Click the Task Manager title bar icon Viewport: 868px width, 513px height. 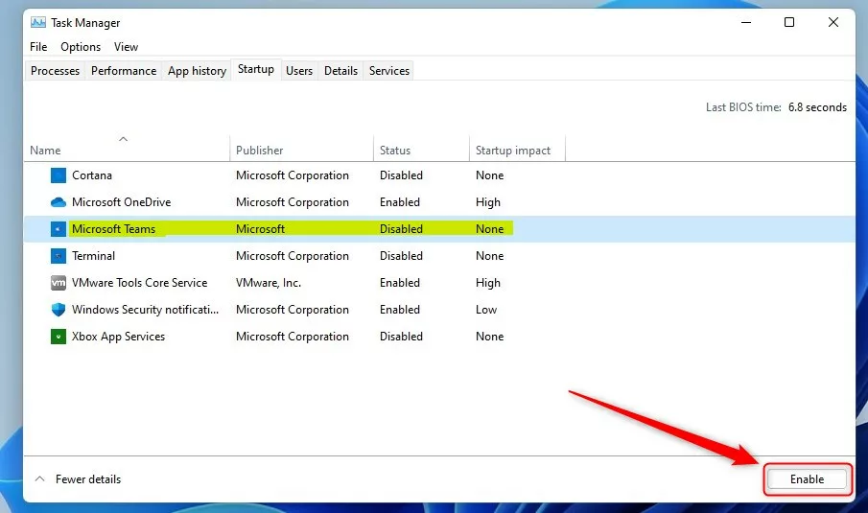tap(38, 22)
